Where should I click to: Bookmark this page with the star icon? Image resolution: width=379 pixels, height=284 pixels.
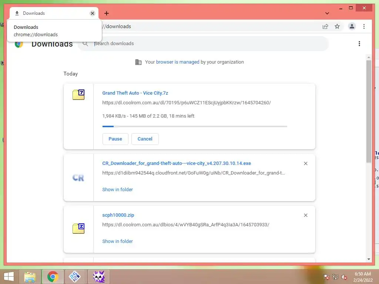tap(337, 26)
